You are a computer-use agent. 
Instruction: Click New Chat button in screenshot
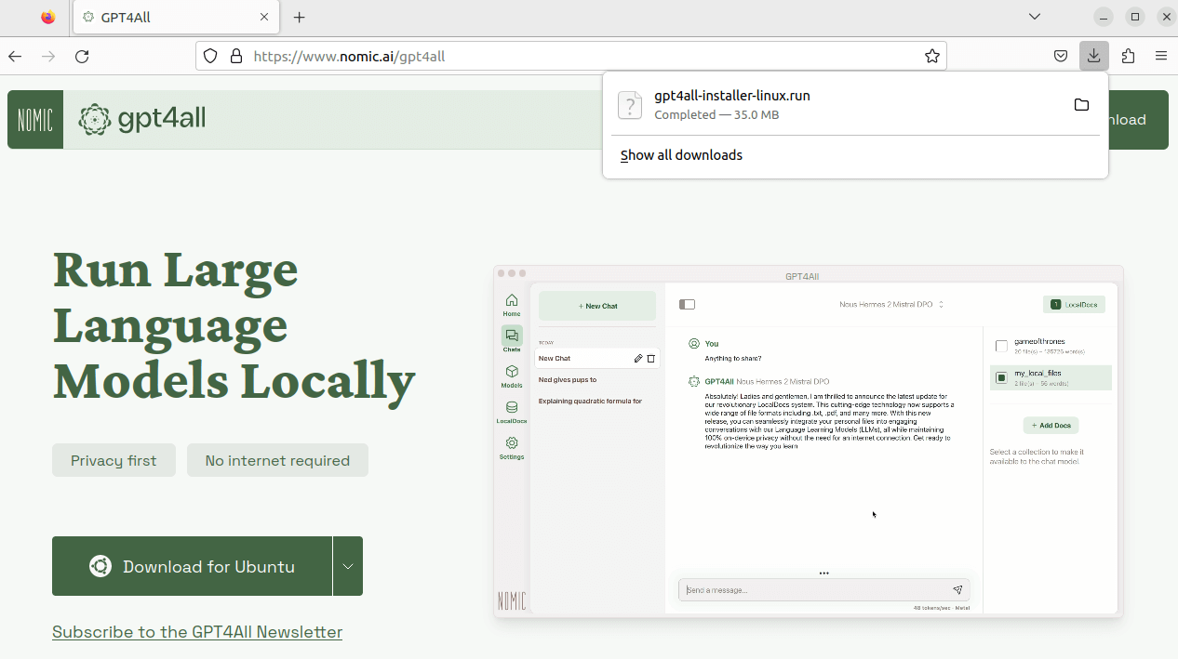tap(597, 306)
